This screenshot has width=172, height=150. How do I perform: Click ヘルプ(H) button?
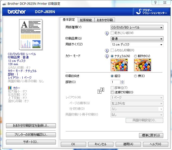(156, 144)
